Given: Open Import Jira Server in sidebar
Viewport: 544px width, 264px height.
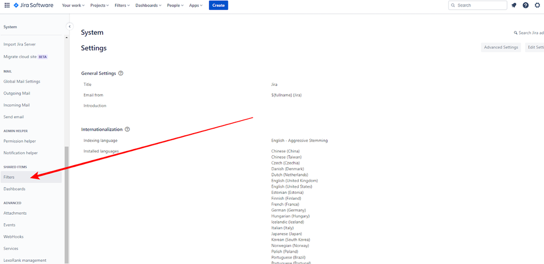Looking at the screenshot, I should pyautogui.click(x=20, y=45).
